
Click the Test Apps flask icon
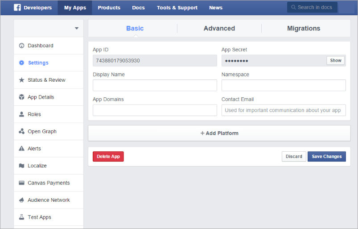tap(21, 217)
